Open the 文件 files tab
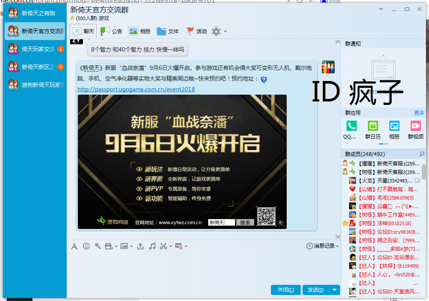This screenshot has width=429, height=301. tap(167, 31)
